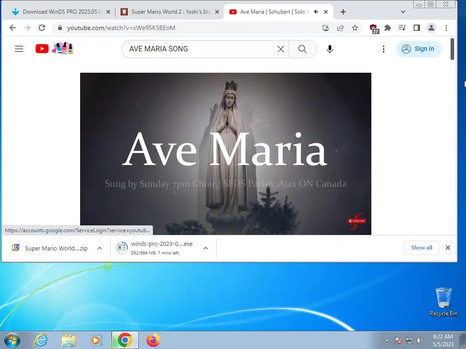Open the Super Mario World zip download
Screen dimensions: 466x349
[50, 248]
